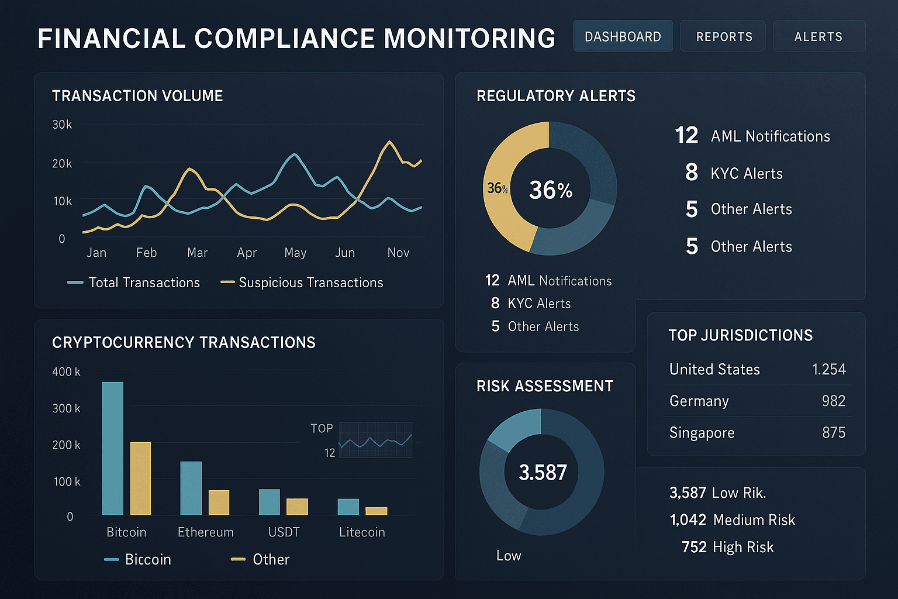Click the 3.587 Risk Assessment donut center
This screenshot has width=898, height=599.
tap(543, 472)
